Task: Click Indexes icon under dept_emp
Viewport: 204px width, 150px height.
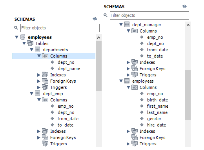Action: tap(45, 131)
